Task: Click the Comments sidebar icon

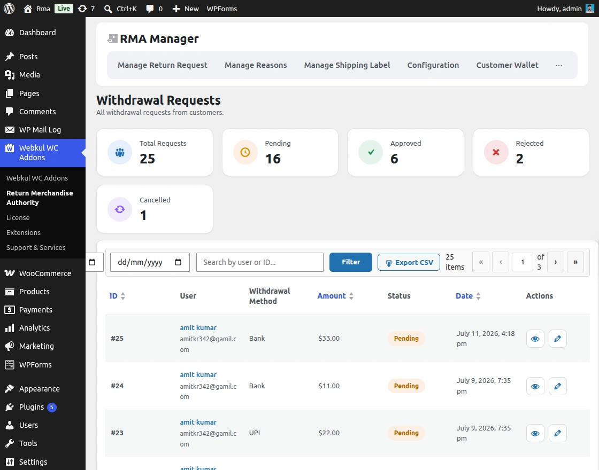Action: pyautogui.click(x=10, y=112)
